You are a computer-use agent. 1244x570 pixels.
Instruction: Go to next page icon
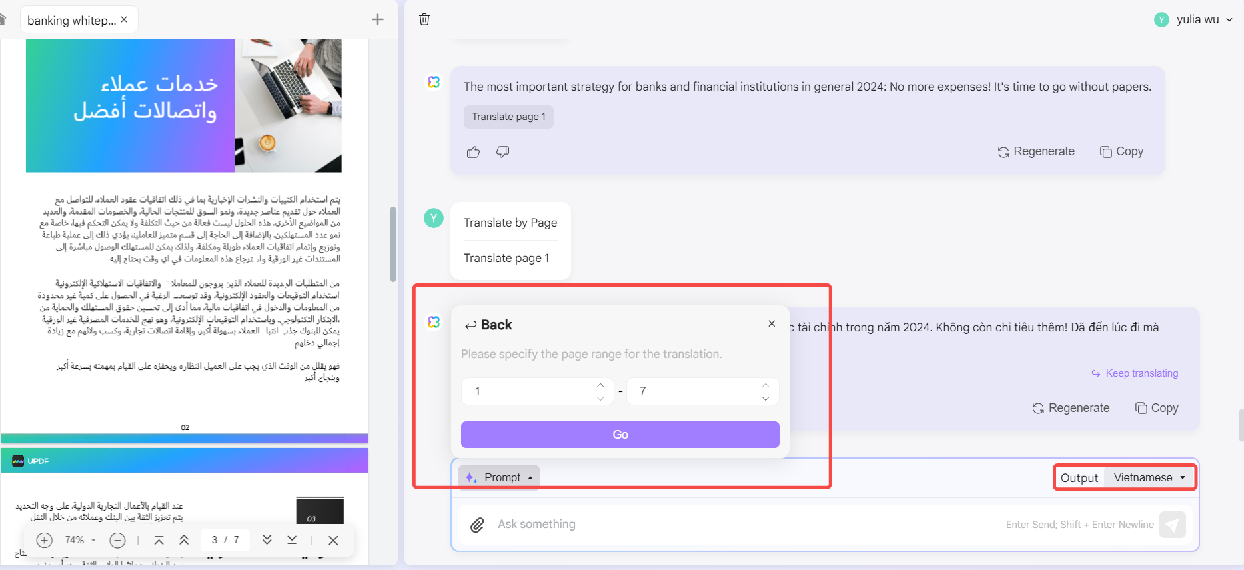(267, 540)
